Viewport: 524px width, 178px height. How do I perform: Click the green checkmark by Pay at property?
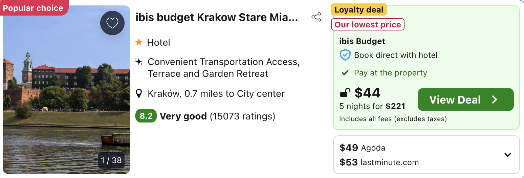pyautogui.click(x=345, y=73)
